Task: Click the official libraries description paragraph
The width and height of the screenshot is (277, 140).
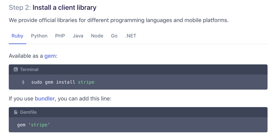Action: pos(119,20)
